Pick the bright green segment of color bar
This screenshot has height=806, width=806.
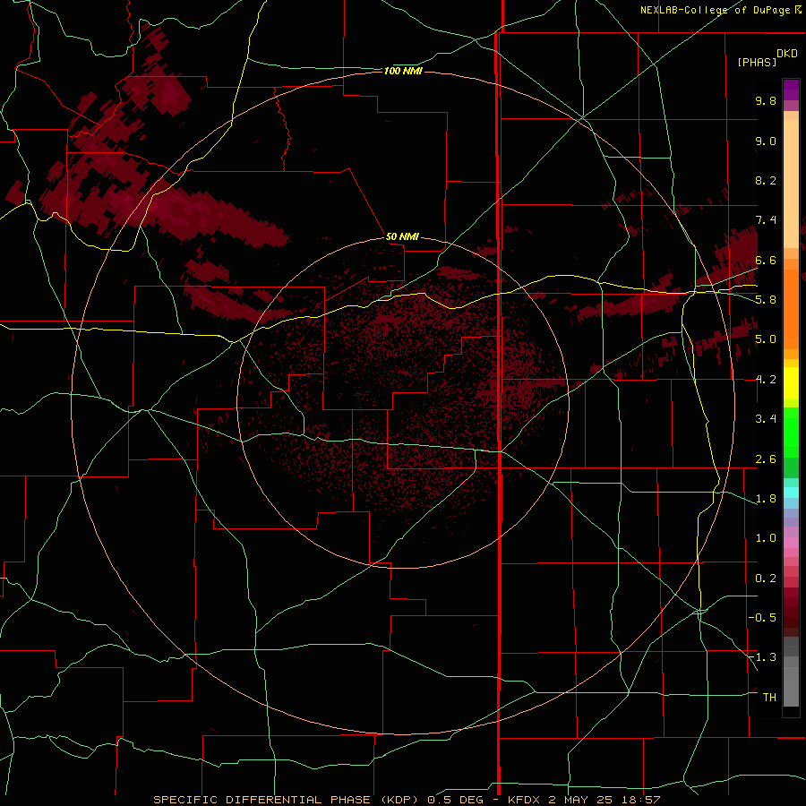(791, 433)
